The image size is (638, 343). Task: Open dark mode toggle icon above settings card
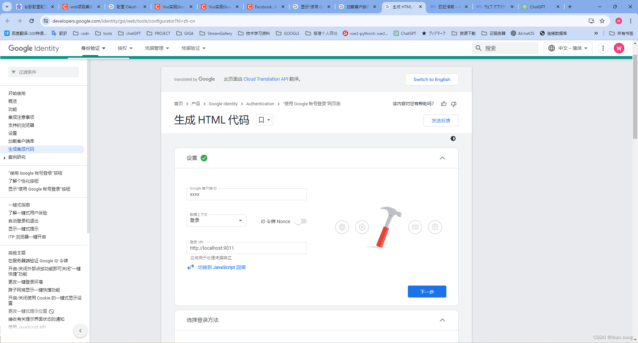pyautogui.click(x=453, y=138)
